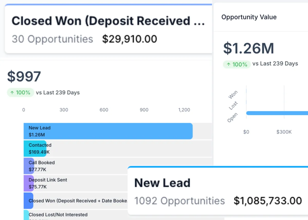Select the Contacted funnel bar
The height and width of the screenshot is (220, 308).
click(x=35, y=149)
